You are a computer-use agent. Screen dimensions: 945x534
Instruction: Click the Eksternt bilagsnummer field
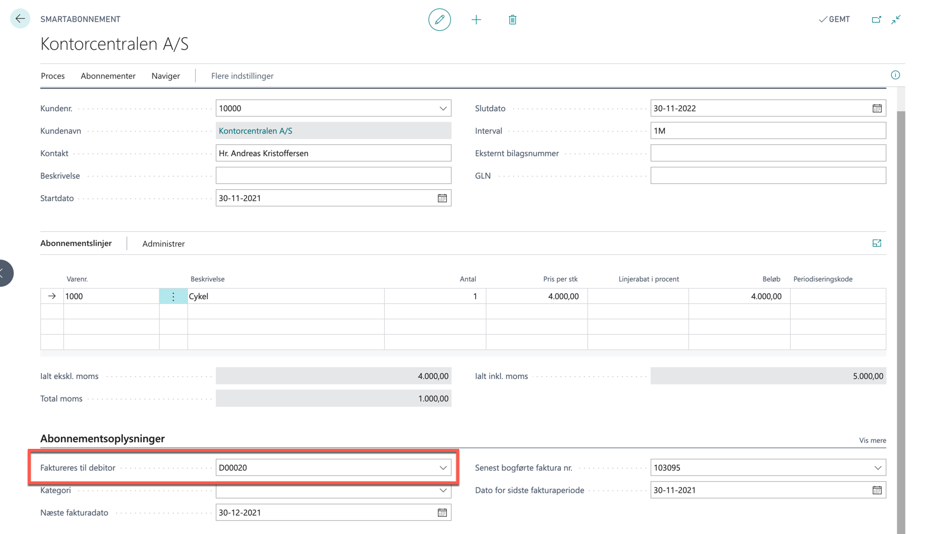point(768,153)
